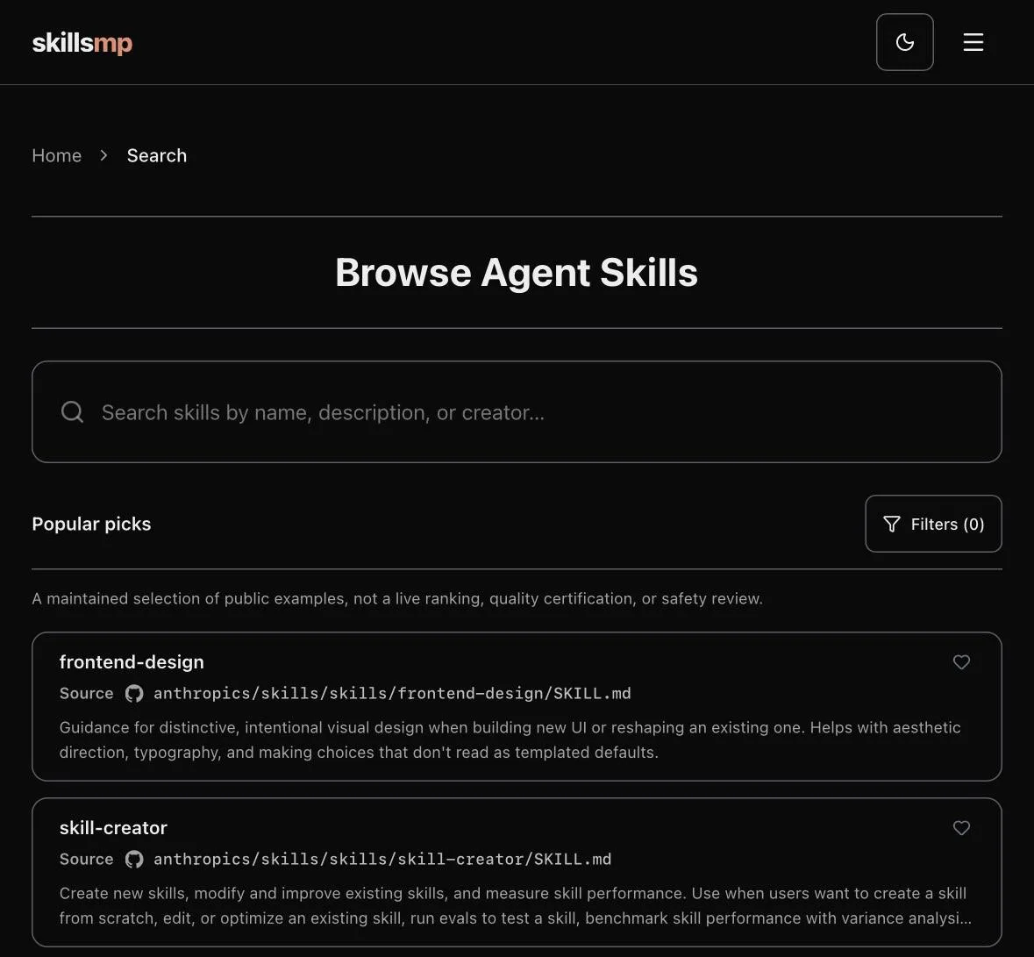Image resolution: width=1034 pixels, height=957 pixels.
Task: Click the funnel icon in Filters
Action: click(x=892, y=524)
